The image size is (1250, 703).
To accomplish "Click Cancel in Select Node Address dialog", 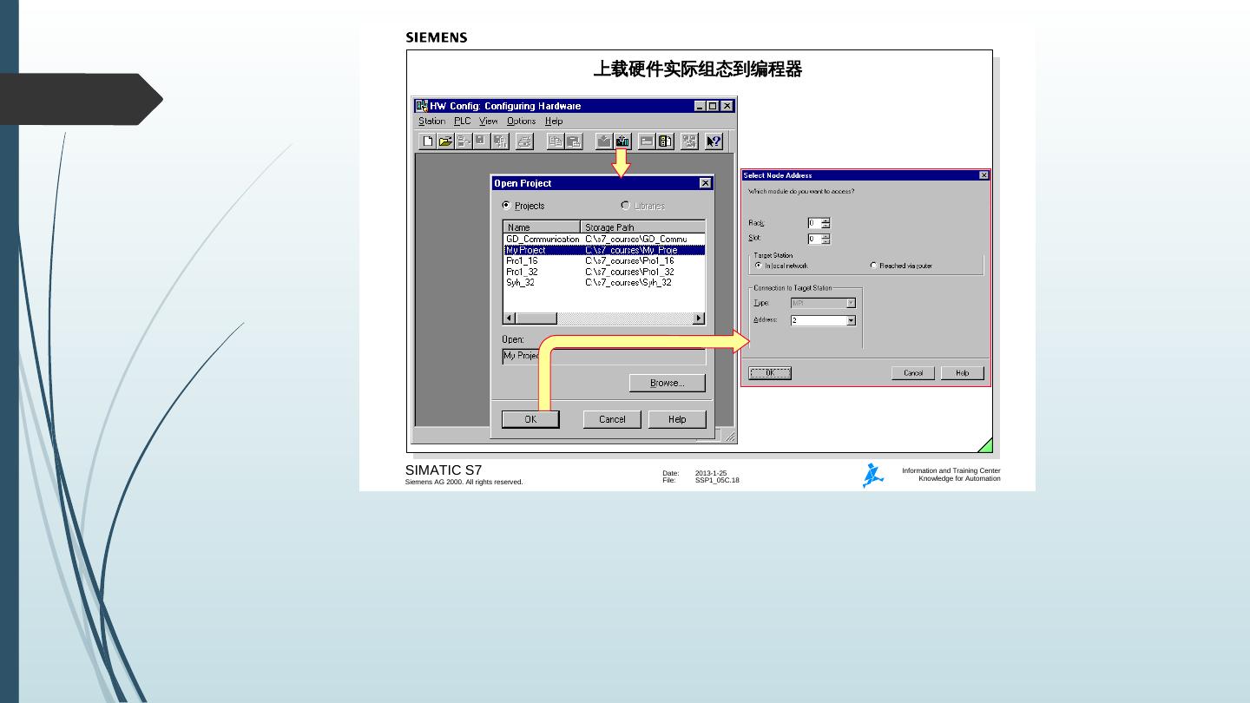I will (912, 373).
